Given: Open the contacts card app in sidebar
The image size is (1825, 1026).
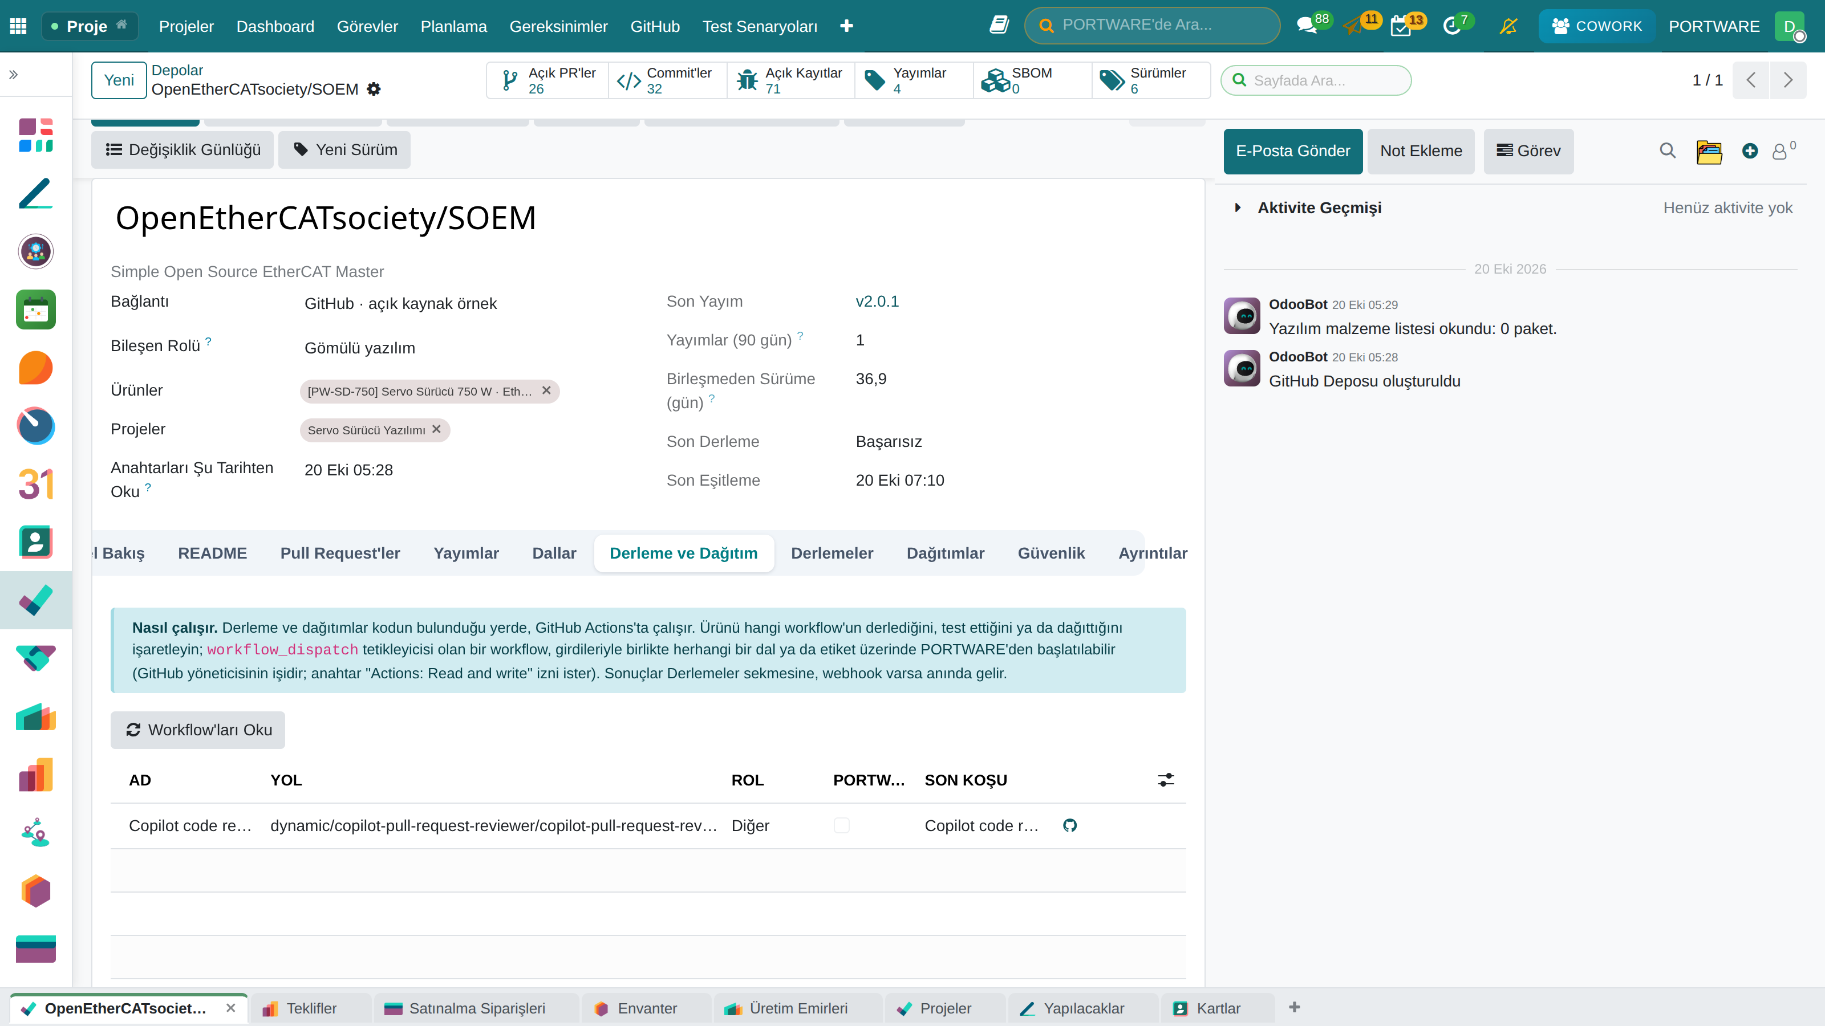Looking at the screenshot, I should coord(35,543).
